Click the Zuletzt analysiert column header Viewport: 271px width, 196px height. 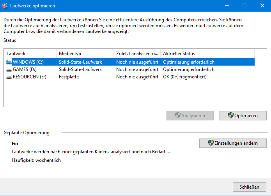(x=137, y=54)
